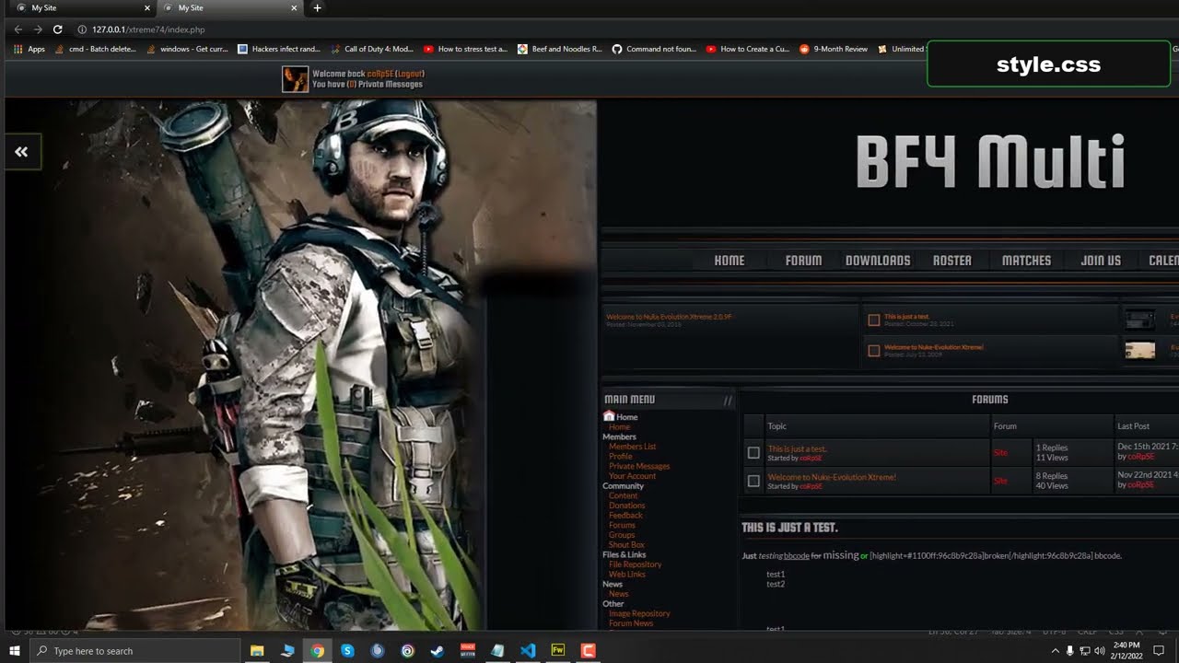Click the user avatar thumbnail in header

click(295, 79)
